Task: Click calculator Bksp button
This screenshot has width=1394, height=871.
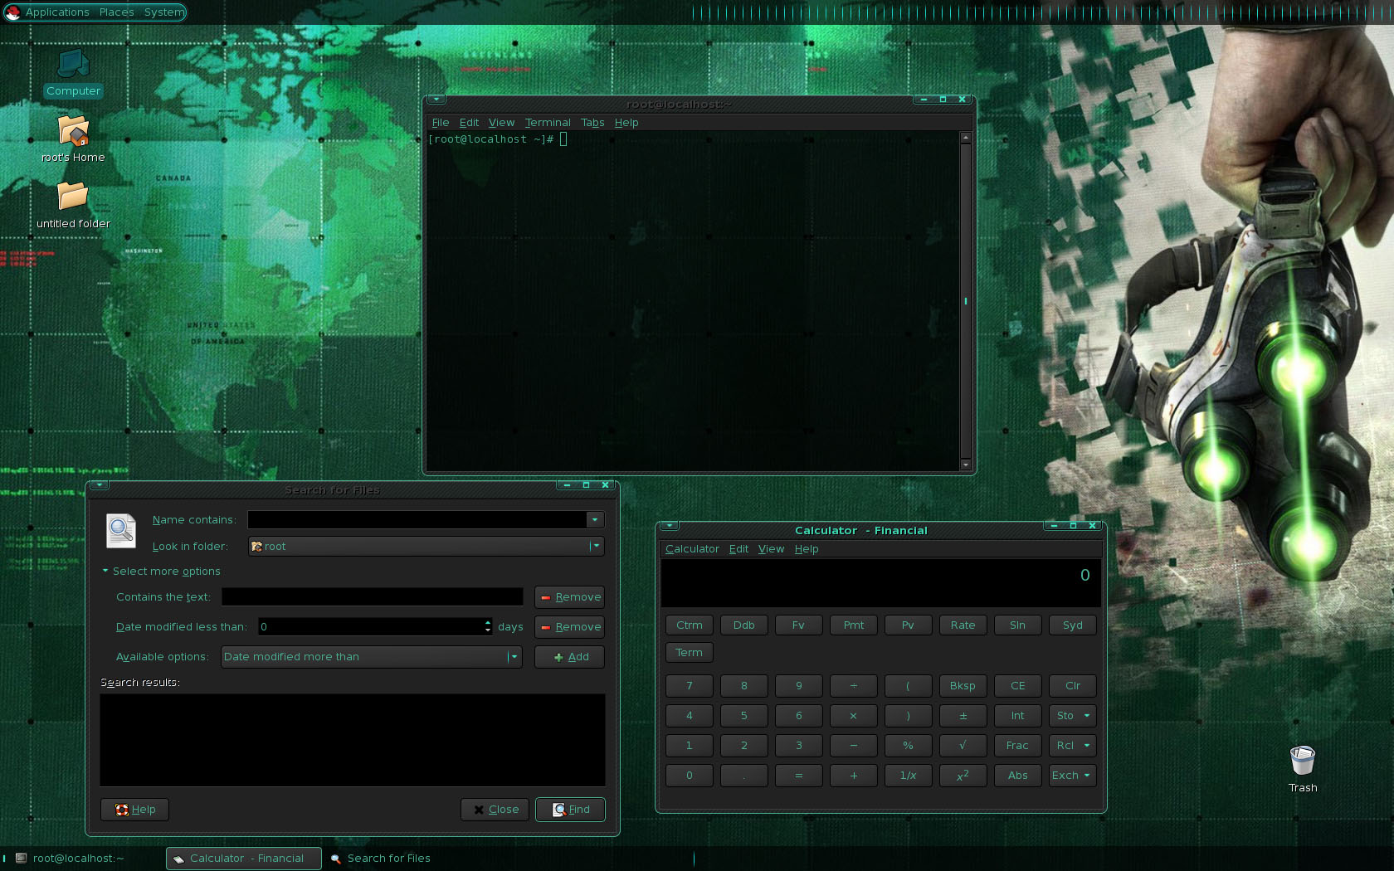Action: 963,686
